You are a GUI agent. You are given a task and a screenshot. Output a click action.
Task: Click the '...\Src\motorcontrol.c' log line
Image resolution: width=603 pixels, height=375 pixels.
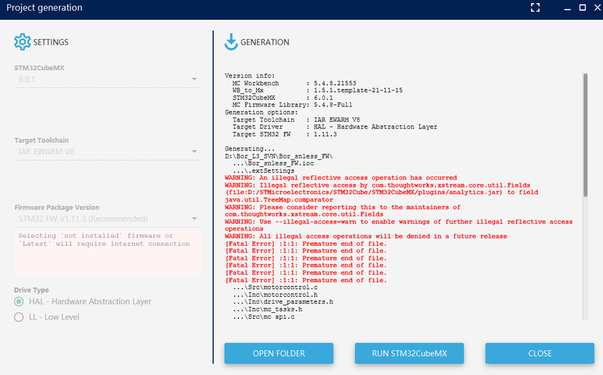(x=275, y=287)
